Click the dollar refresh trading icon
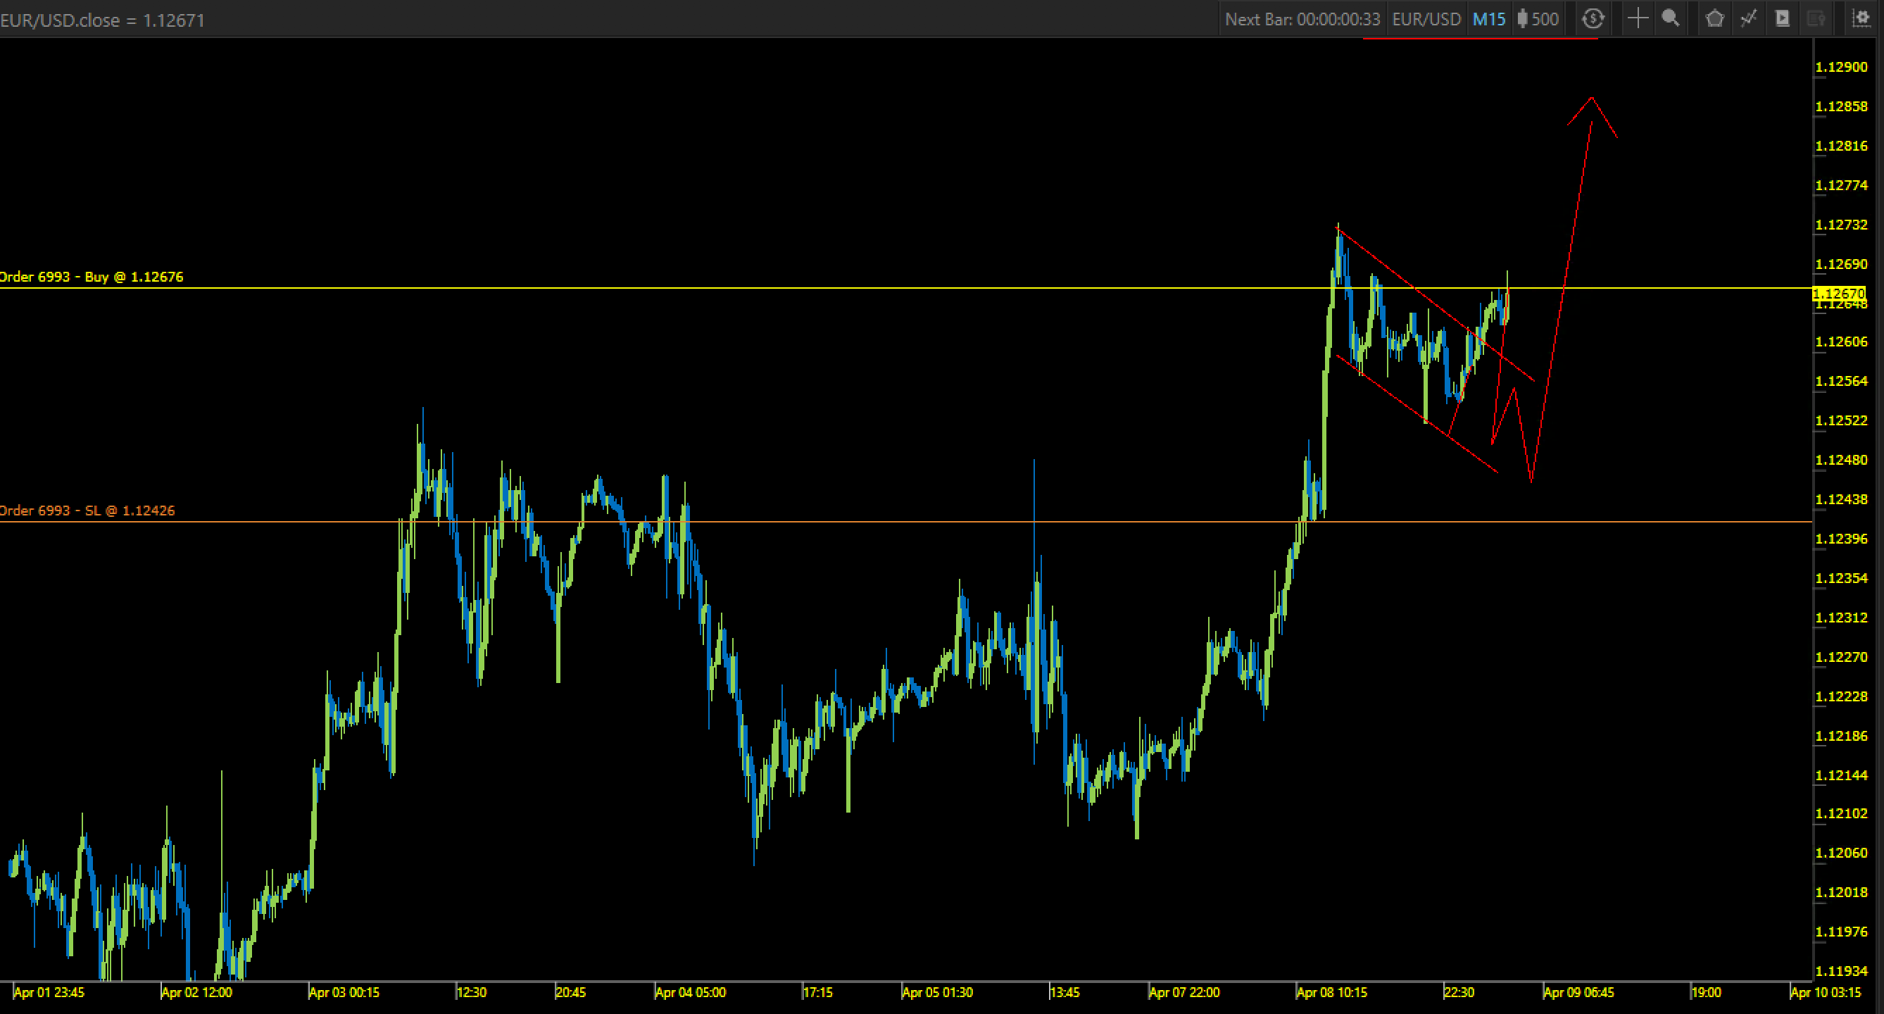This screenshot has width=1884, height=1014. click(x=1593, y=19)
